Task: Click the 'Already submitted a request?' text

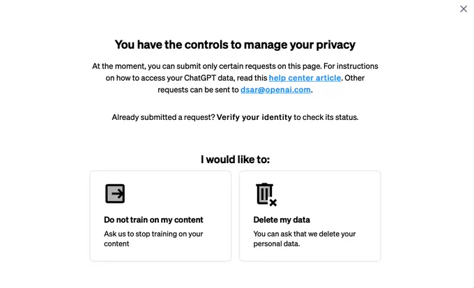Action: 163,117
